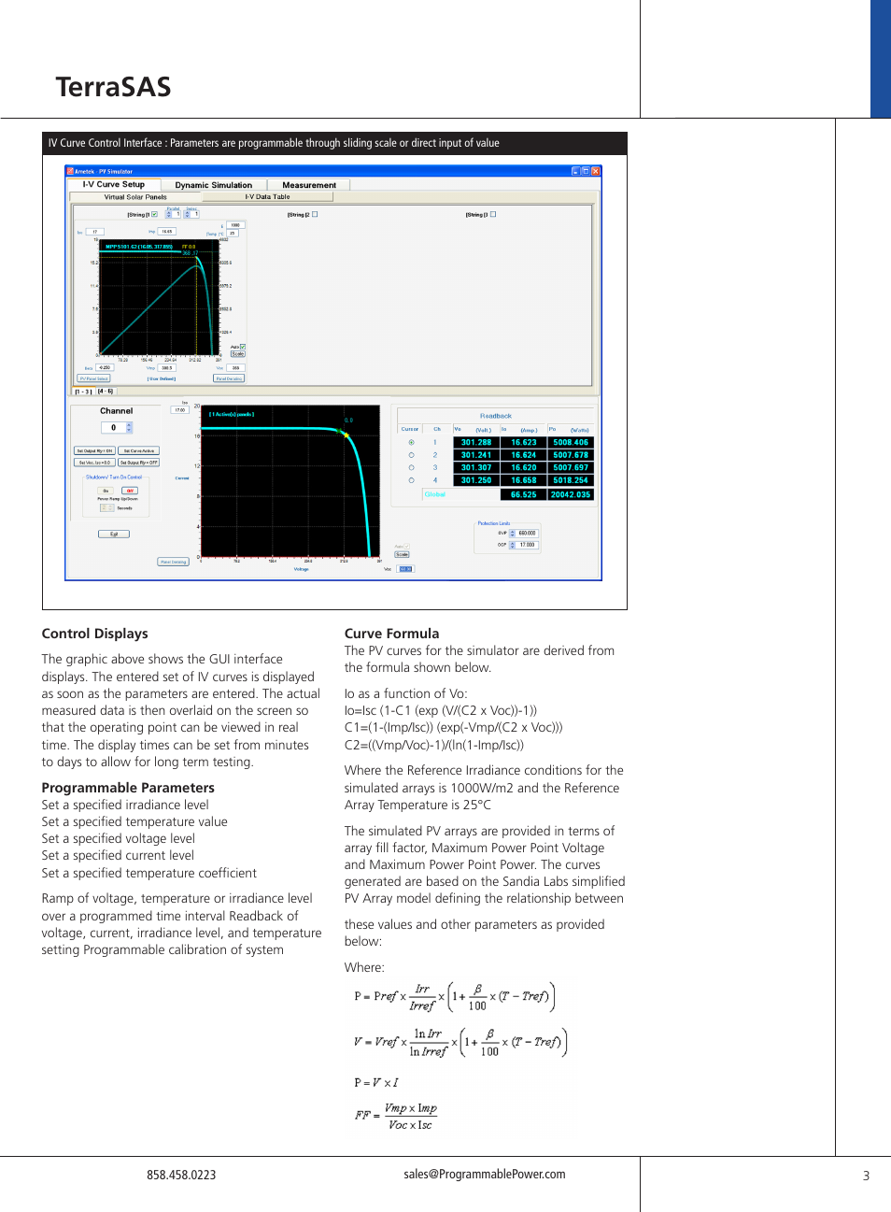891x1212 pixels.
Task: Click channel 1 voltage readback 301.288
Action: (x=476, y=443)
